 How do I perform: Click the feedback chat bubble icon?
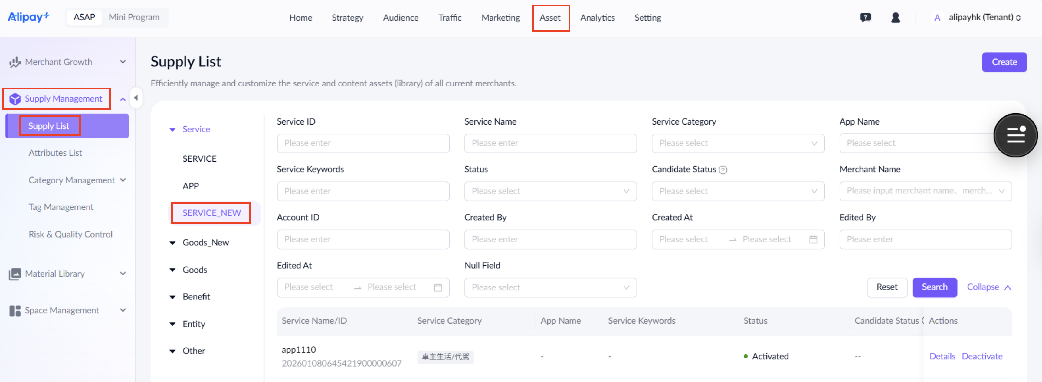pyautogui.click(x=865, y=18)
